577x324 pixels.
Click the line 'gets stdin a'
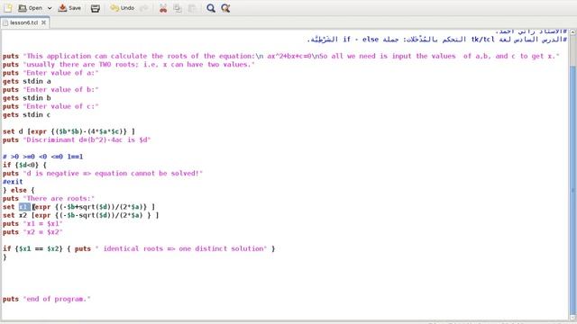[27, 81]
